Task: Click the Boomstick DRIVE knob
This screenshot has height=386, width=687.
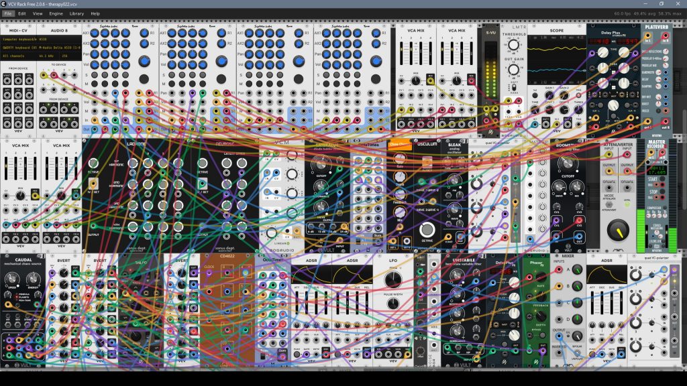Action: coord(558,188)
